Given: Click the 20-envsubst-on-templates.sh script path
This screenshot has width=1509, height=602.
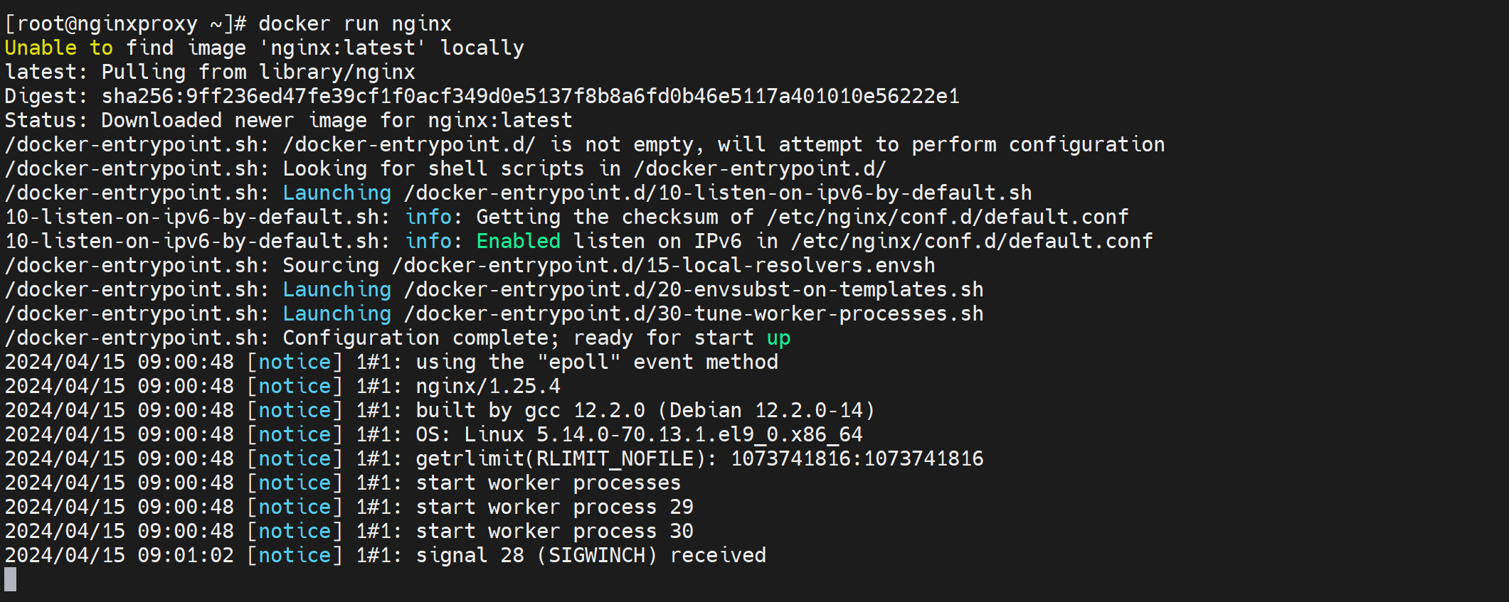Looking at the screenshot, I should (694, 289).
